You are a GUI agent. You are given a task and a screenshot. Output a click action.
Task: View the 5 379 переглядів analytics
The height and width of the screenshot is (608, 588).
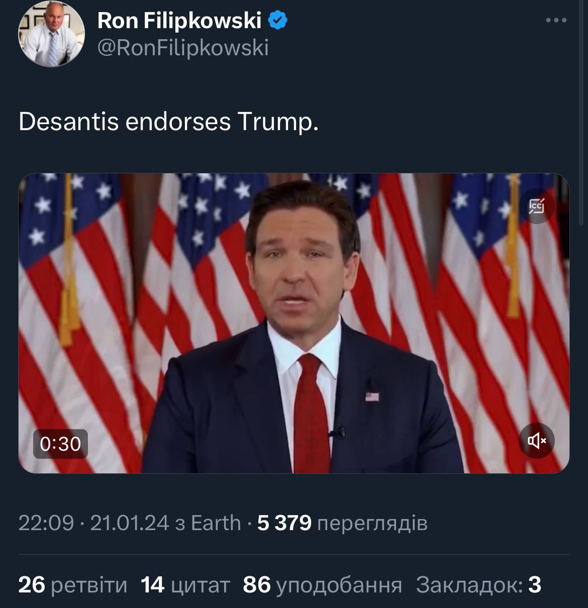[x=342, y=523]
